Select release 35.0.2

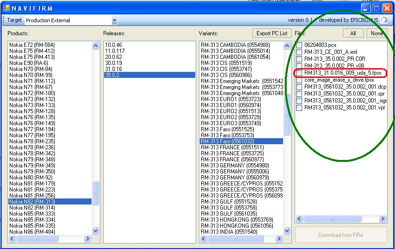(150, 75)
